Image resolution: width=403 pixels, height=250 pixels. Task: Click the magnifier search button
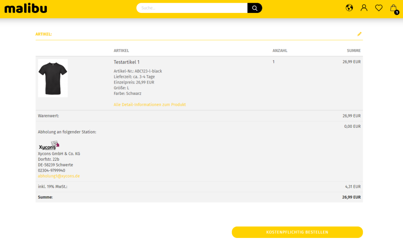[x=255, y=8]
